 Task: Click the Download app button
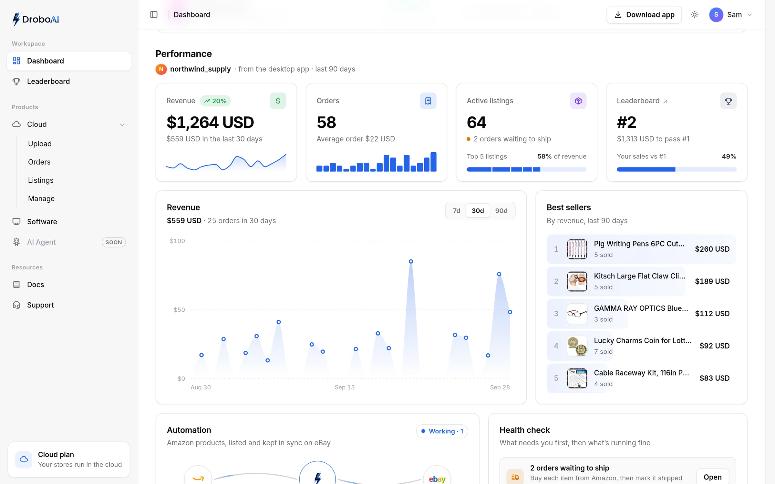point(644,15)
